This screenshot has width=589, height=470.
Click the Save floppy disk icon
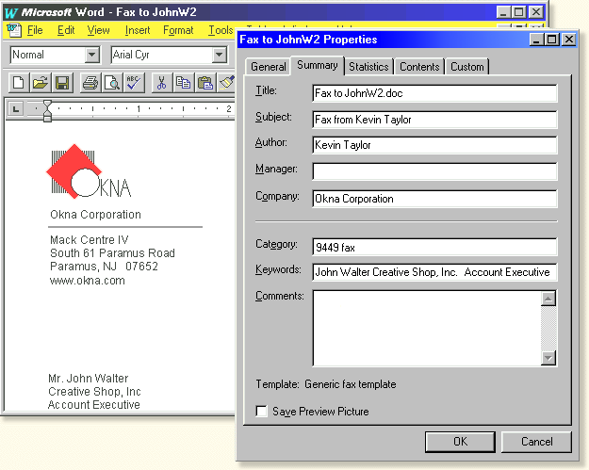pos(62,83)
